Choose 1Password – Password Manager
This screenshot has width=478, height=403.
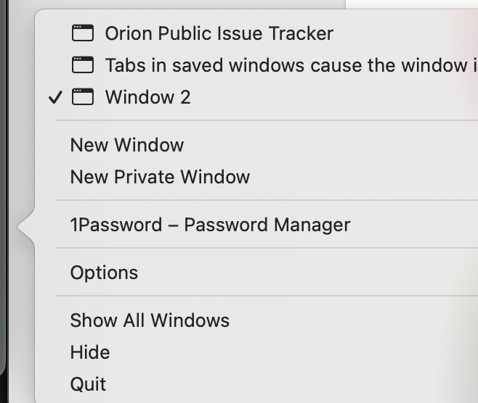click(210, 225)
